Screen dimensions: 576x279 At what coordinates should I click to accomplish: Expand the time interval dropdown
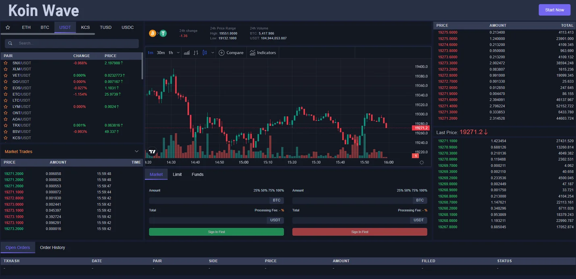click(x=178, y=53)
